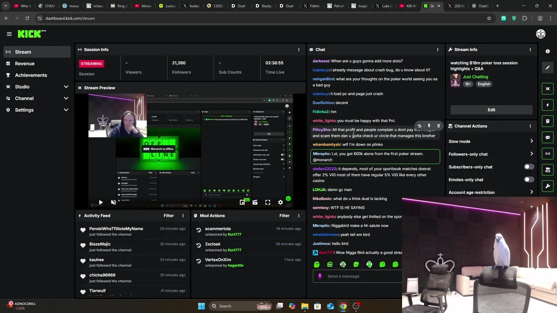The height and width of the screenshot is (313, 557).
Task: Open OBS Studio from the taskbar
Action: 356,306
